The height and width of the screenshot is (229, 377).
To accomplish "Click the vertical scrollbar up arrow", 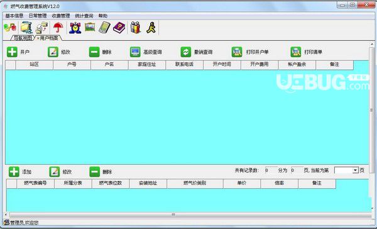I will tap(372, 44).
